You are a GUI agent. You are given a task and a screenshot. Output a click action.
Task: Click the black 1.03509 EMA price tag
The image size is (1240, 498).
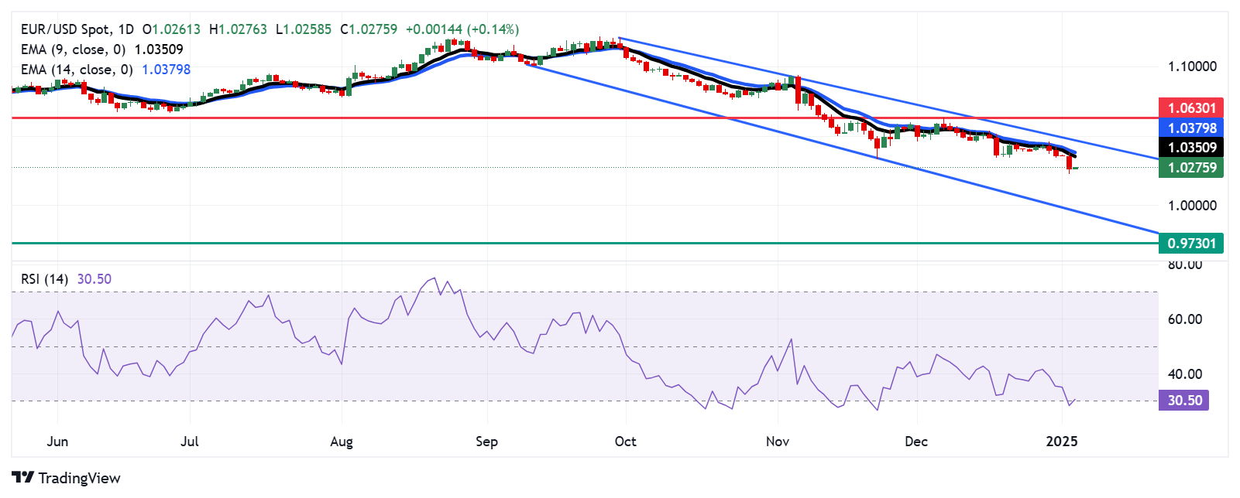click(1191, 147)
